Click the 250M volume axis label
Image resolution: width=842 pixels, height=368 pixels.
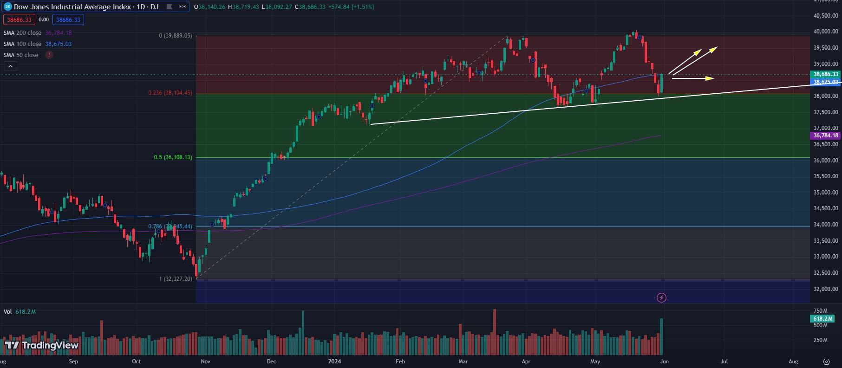[x=821, y=341]
